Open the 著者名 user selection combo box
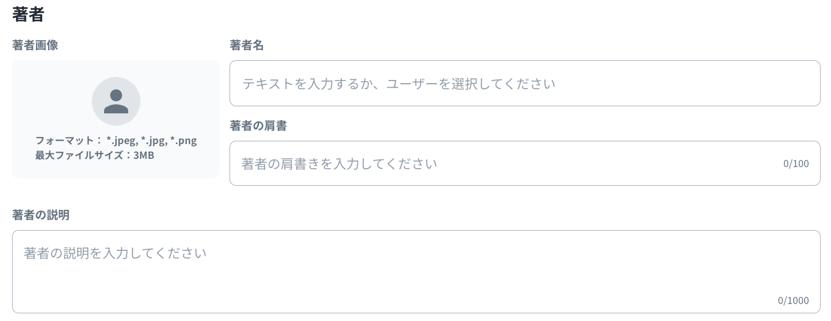 coord(524,83)
